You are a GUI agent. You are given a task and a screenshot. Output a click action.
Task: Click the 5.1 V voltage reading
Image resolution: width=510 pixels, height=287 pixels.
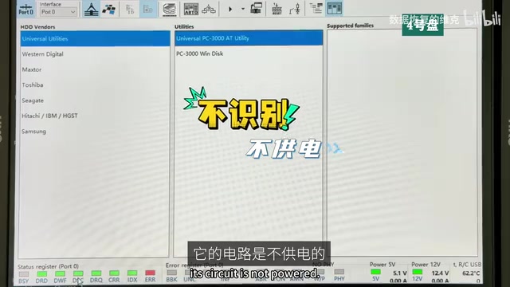point(400,273)
